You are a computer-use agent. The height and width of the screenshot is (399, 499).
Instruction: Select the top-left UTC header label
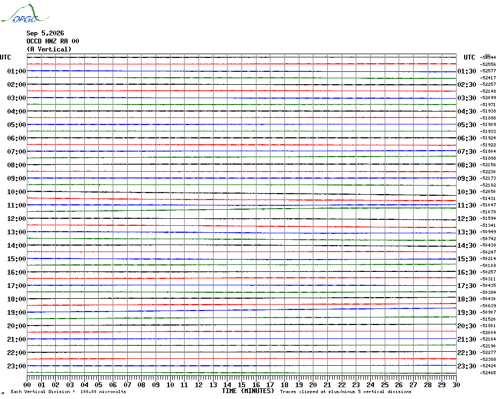[5, 57]
